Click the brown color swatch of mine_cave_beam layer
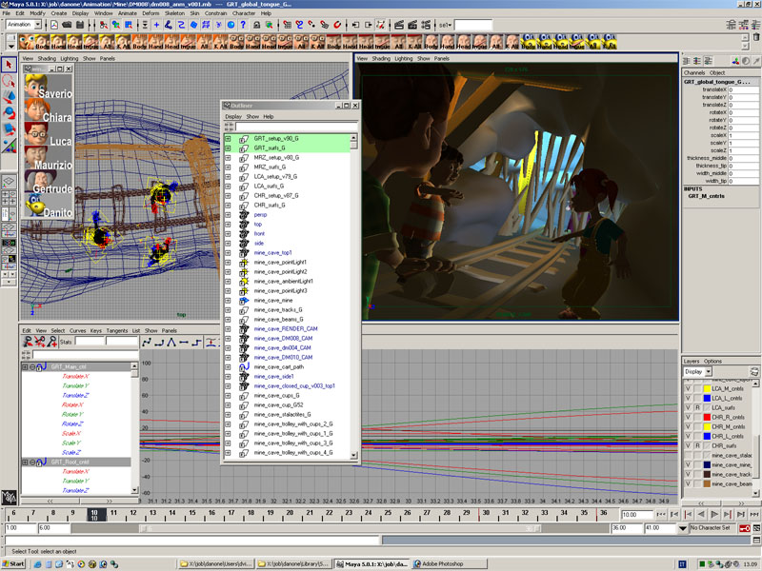 [707, 484]
